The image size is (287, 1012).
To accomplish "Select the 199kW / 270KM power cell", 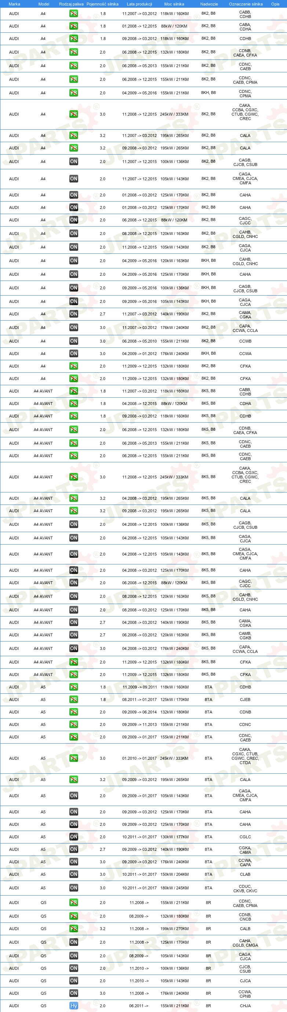I will tap(174, 929).
